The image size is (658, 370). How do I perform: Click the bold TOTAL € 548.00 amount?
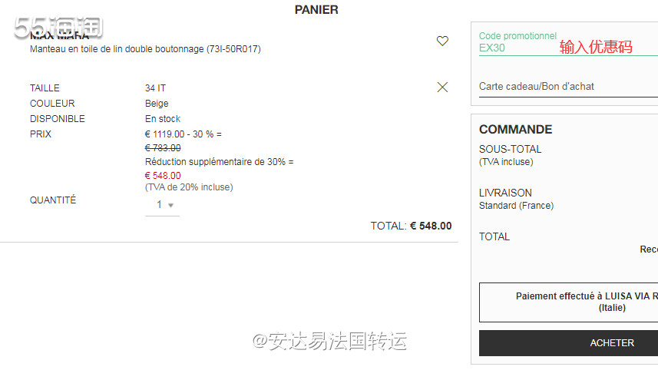coord(431,226)
